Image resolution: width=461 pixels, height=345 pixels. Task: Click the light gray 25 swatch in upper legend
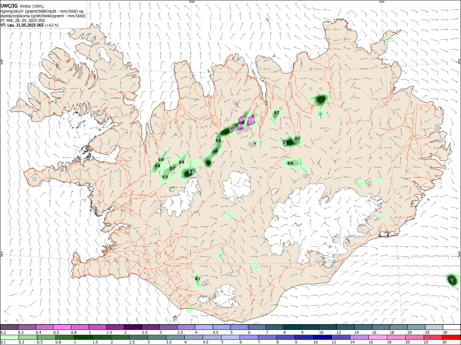(x=433, y=327)
